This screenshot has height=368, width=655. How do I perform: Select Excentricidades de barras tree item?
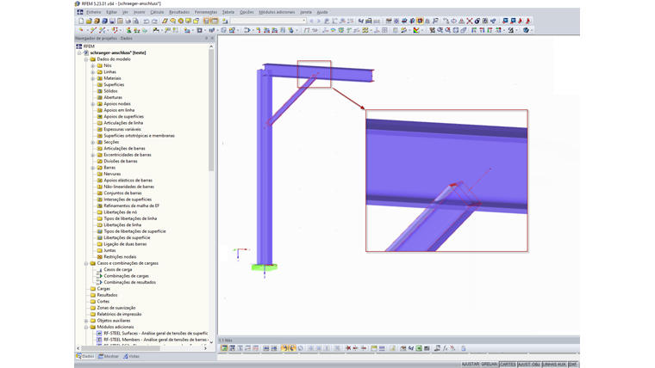(128, 155)
